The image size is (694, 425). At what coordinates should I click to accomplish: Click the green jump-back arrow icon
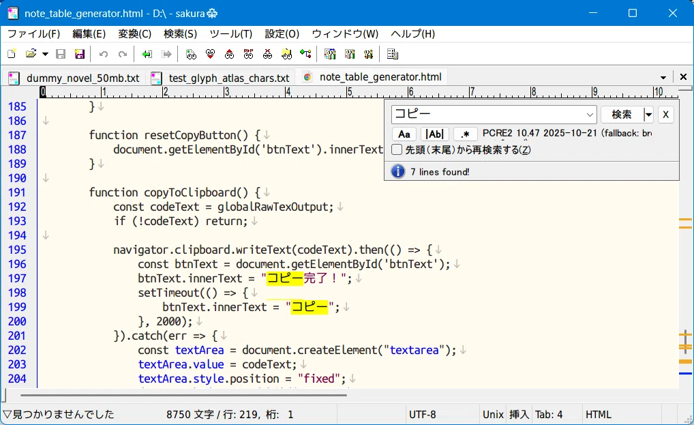coord(147,54)
